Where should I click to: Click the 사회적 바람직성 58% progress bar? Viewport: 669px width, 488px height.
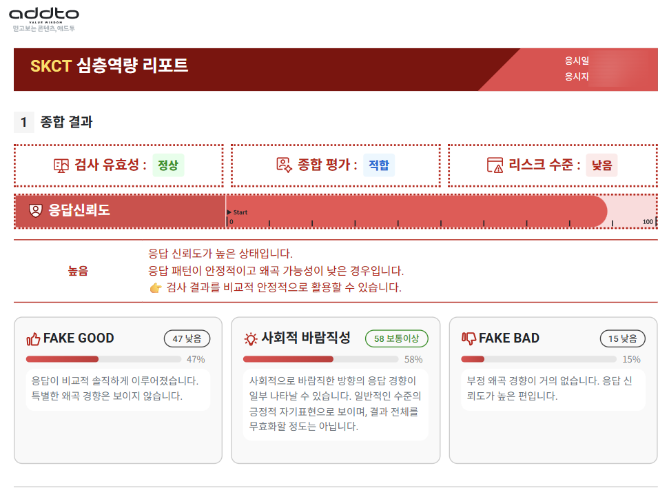pos(321,360)
